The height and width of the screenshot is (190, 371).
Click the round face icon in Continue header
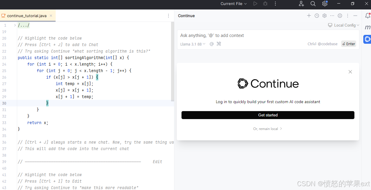(340, 16)
